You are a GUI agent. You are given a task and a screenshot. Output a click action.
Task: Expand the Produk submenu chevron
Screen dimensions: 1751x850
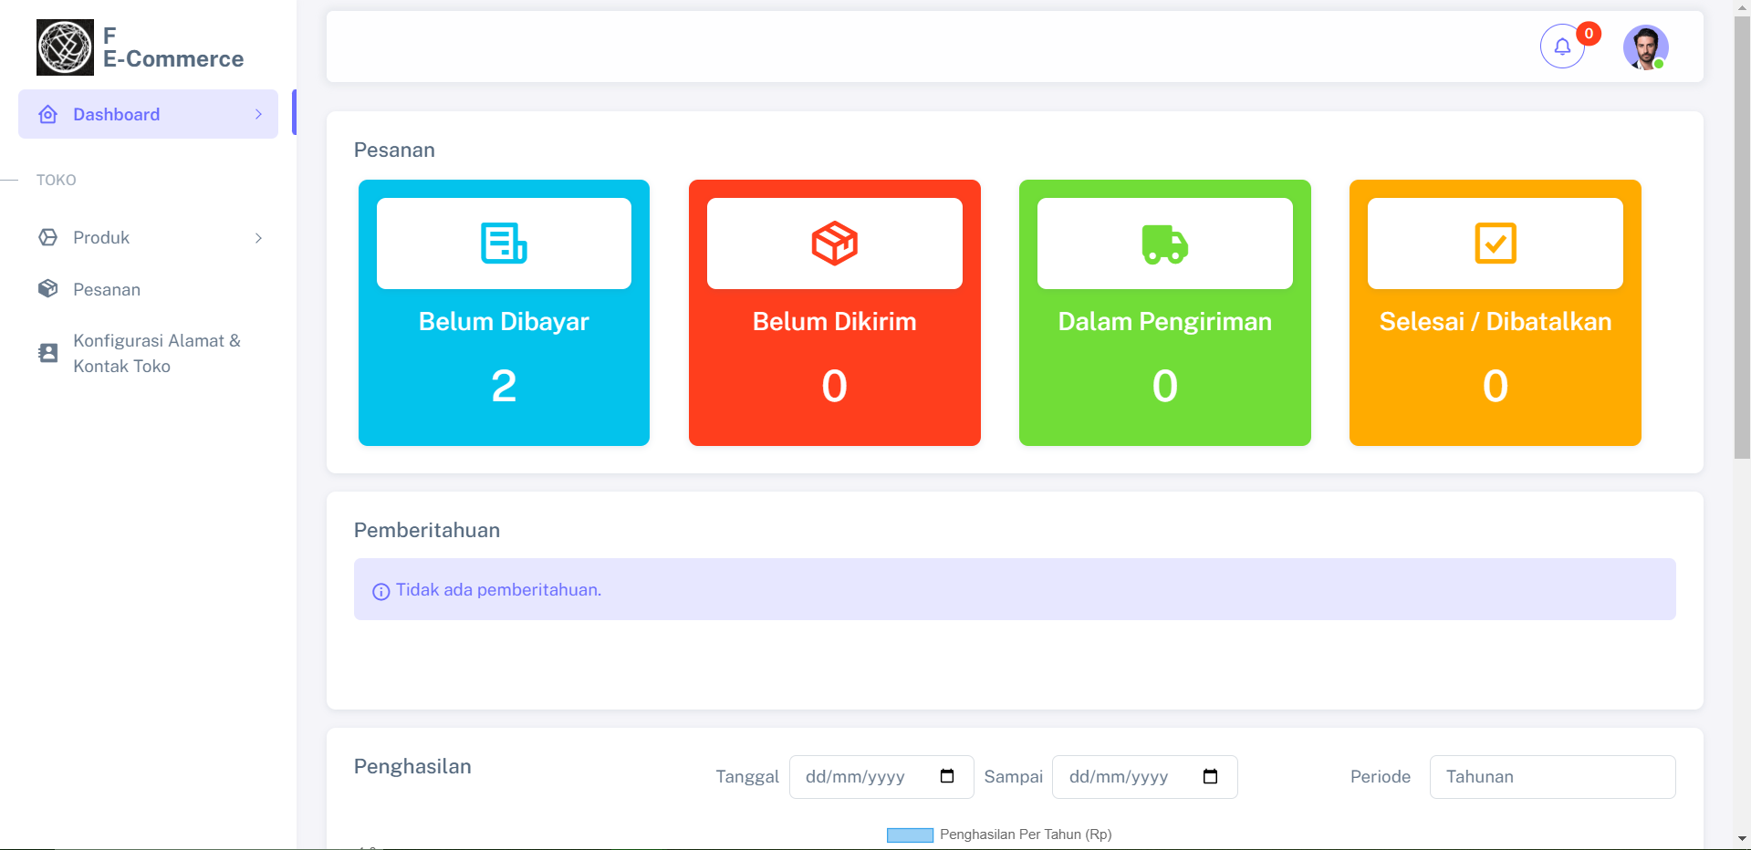[x=258, y=238]
